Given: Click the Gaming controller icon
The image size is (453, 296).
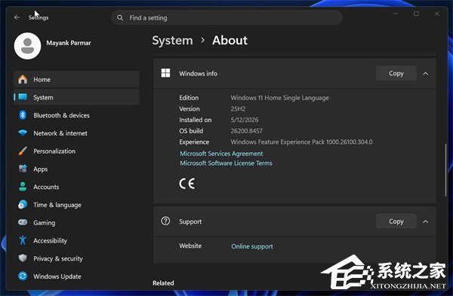Looking at the screenshot, I should point(23,222).
